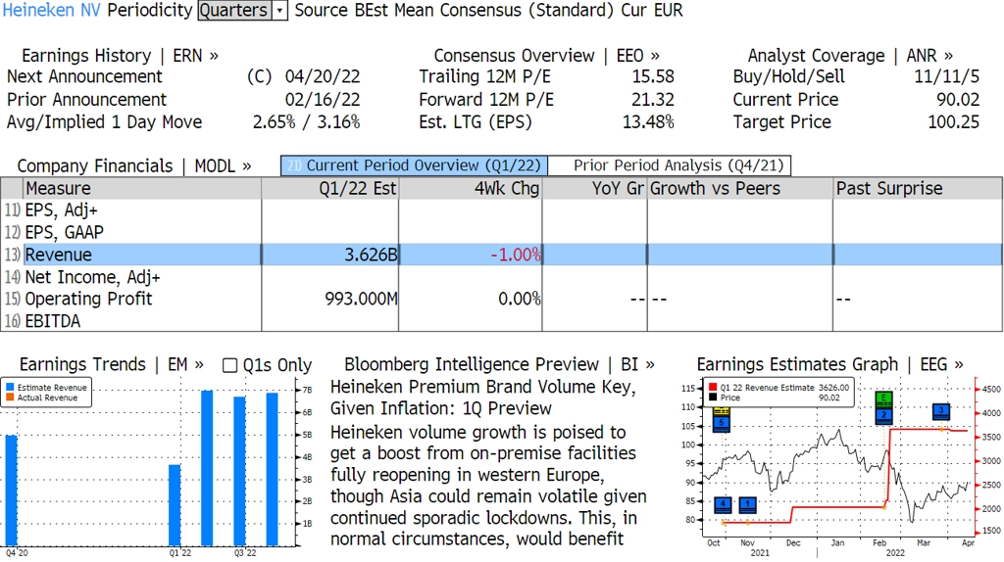Open Earnings Trends EM link

[x=112, y=364]
